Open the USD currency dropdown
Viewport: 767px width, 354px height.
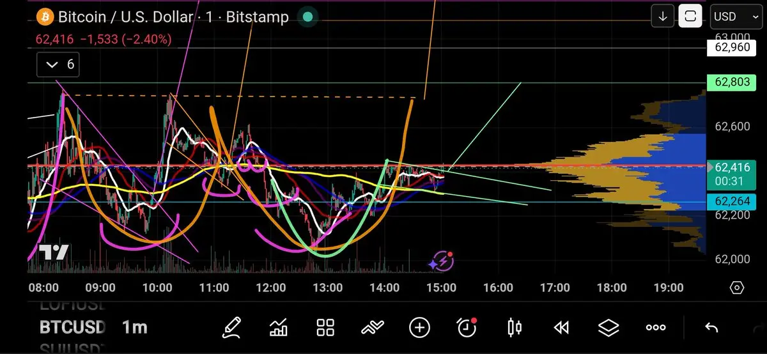point(736,17)
